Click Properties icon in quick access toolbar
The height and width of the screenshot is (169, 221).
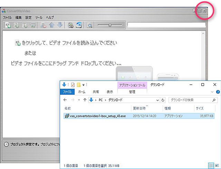[73, 85]
